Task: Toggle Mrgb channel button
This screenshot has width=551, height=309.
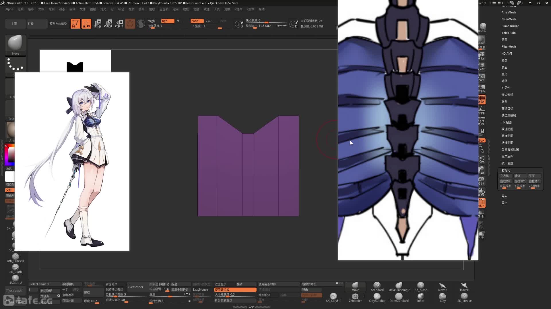Action: click(151, 21)
